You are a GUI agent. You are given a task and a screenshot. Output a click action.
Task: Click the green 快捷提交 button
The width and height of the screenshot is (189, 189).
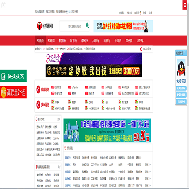[x=13, y=76]
